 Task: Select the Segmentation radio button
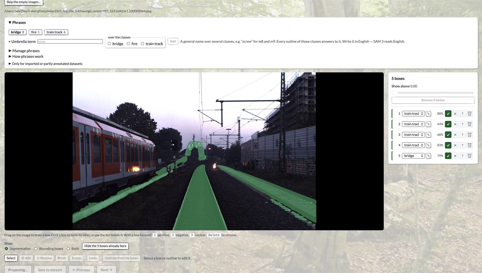[6, 249]
